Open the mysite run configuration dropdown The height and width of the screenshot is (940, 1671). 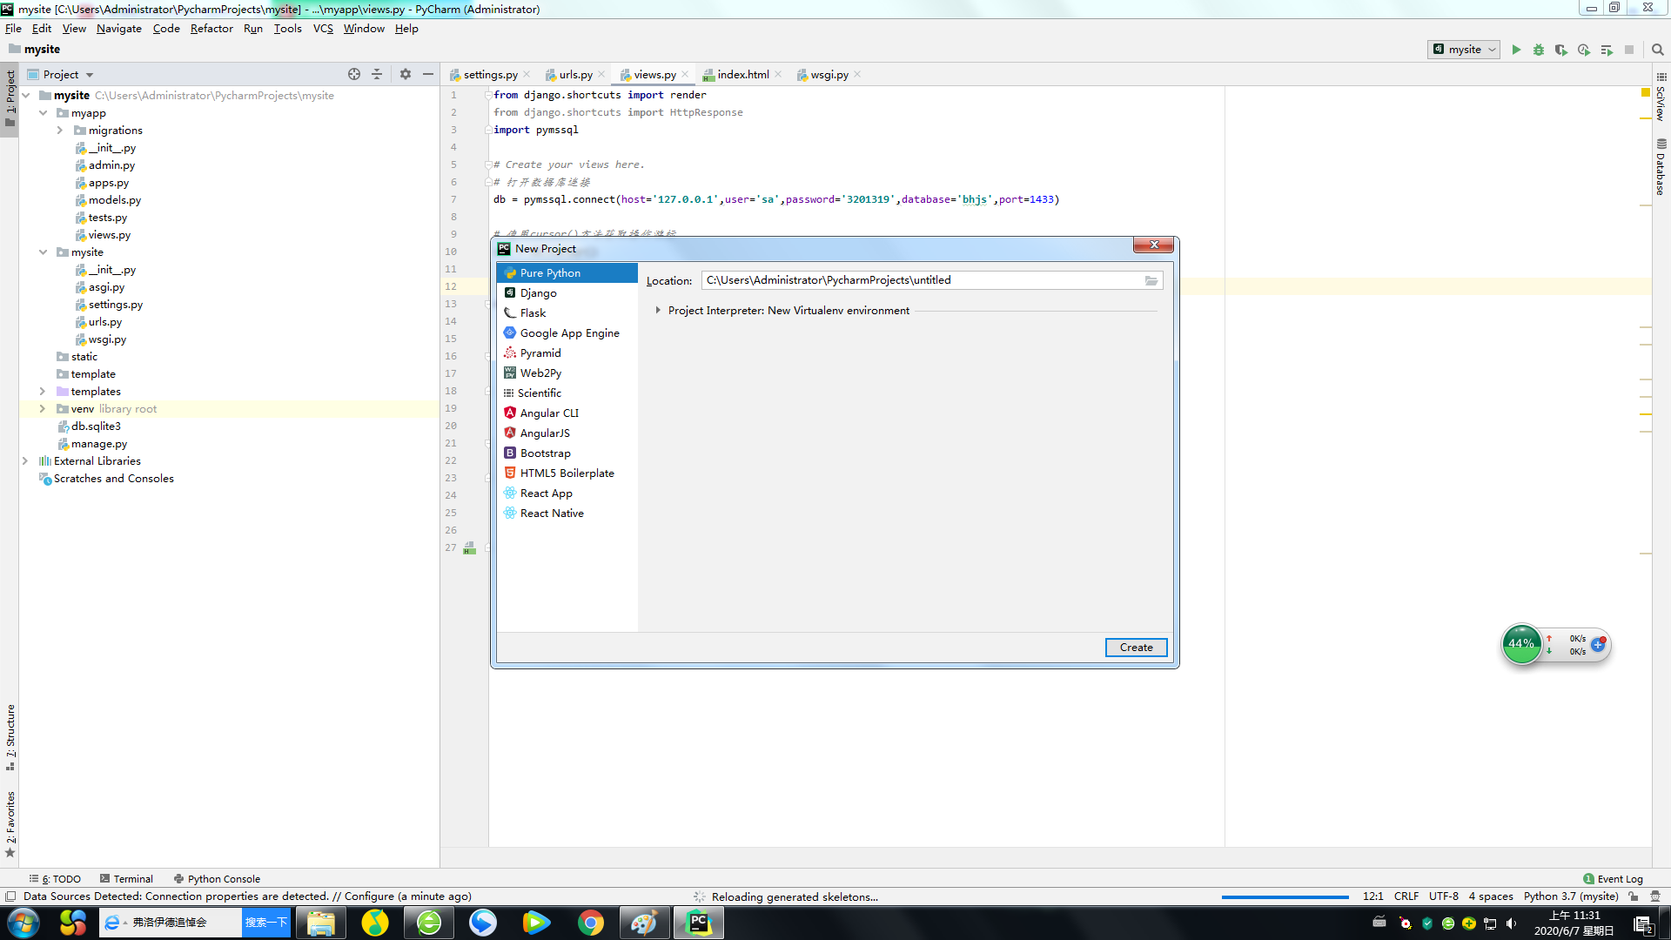pyautogui.click(x=1465, y=50)
